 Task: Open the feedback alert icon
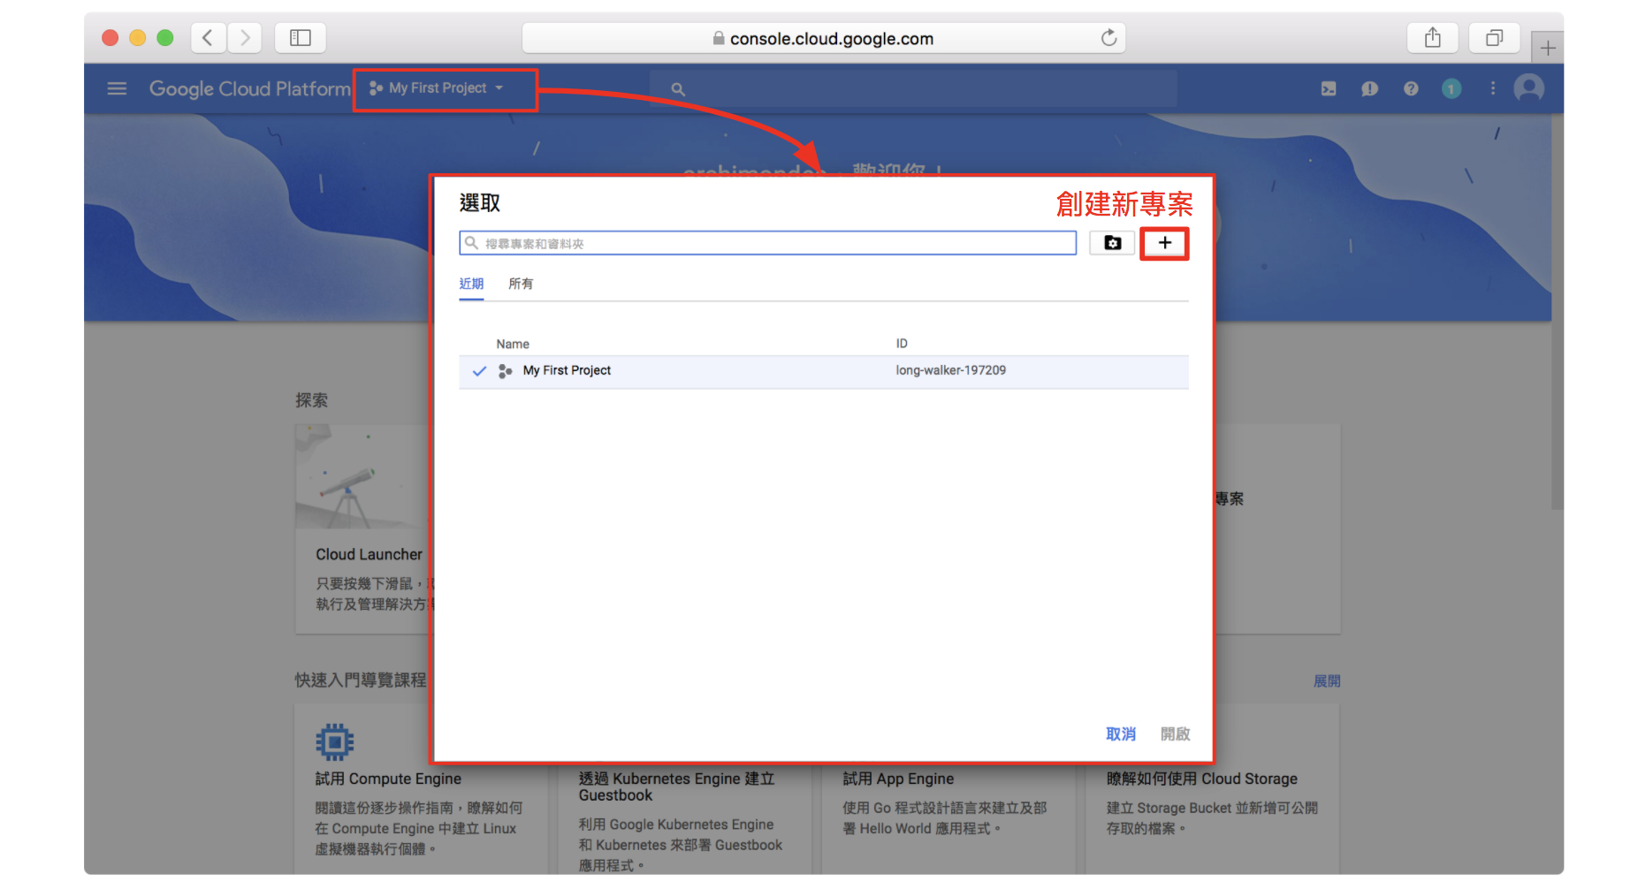[1369, 88]
